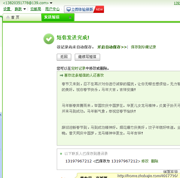This screenshot has width=180, height=178.
Task: Click the 13820351778@139.com account address
Action: [x=26, y=3]
